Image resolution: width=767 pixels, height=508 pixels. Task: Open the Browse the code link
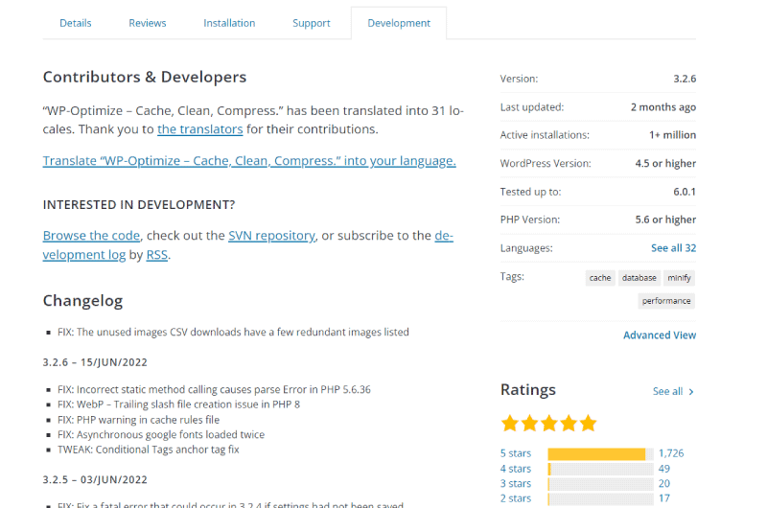click(x=91, y=236)
